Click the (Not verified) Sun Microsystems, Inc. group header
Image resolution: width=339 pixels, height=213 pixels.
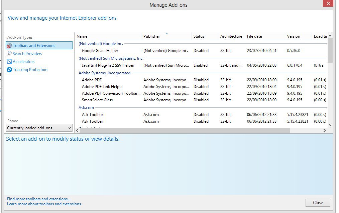(x=111, y=58)
